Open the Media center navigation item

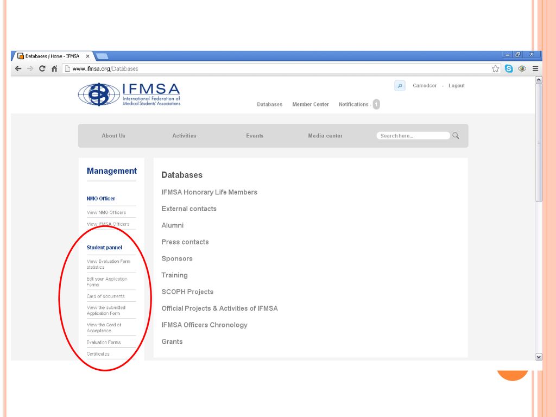click(325, 136)
